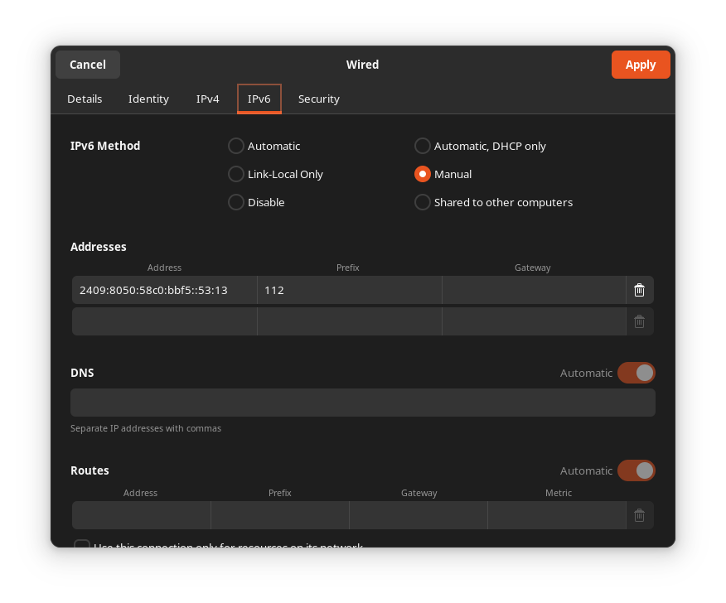Select the Automatic IPv6 method
This screenshot has width=726, height=603.
pos(236,146)
